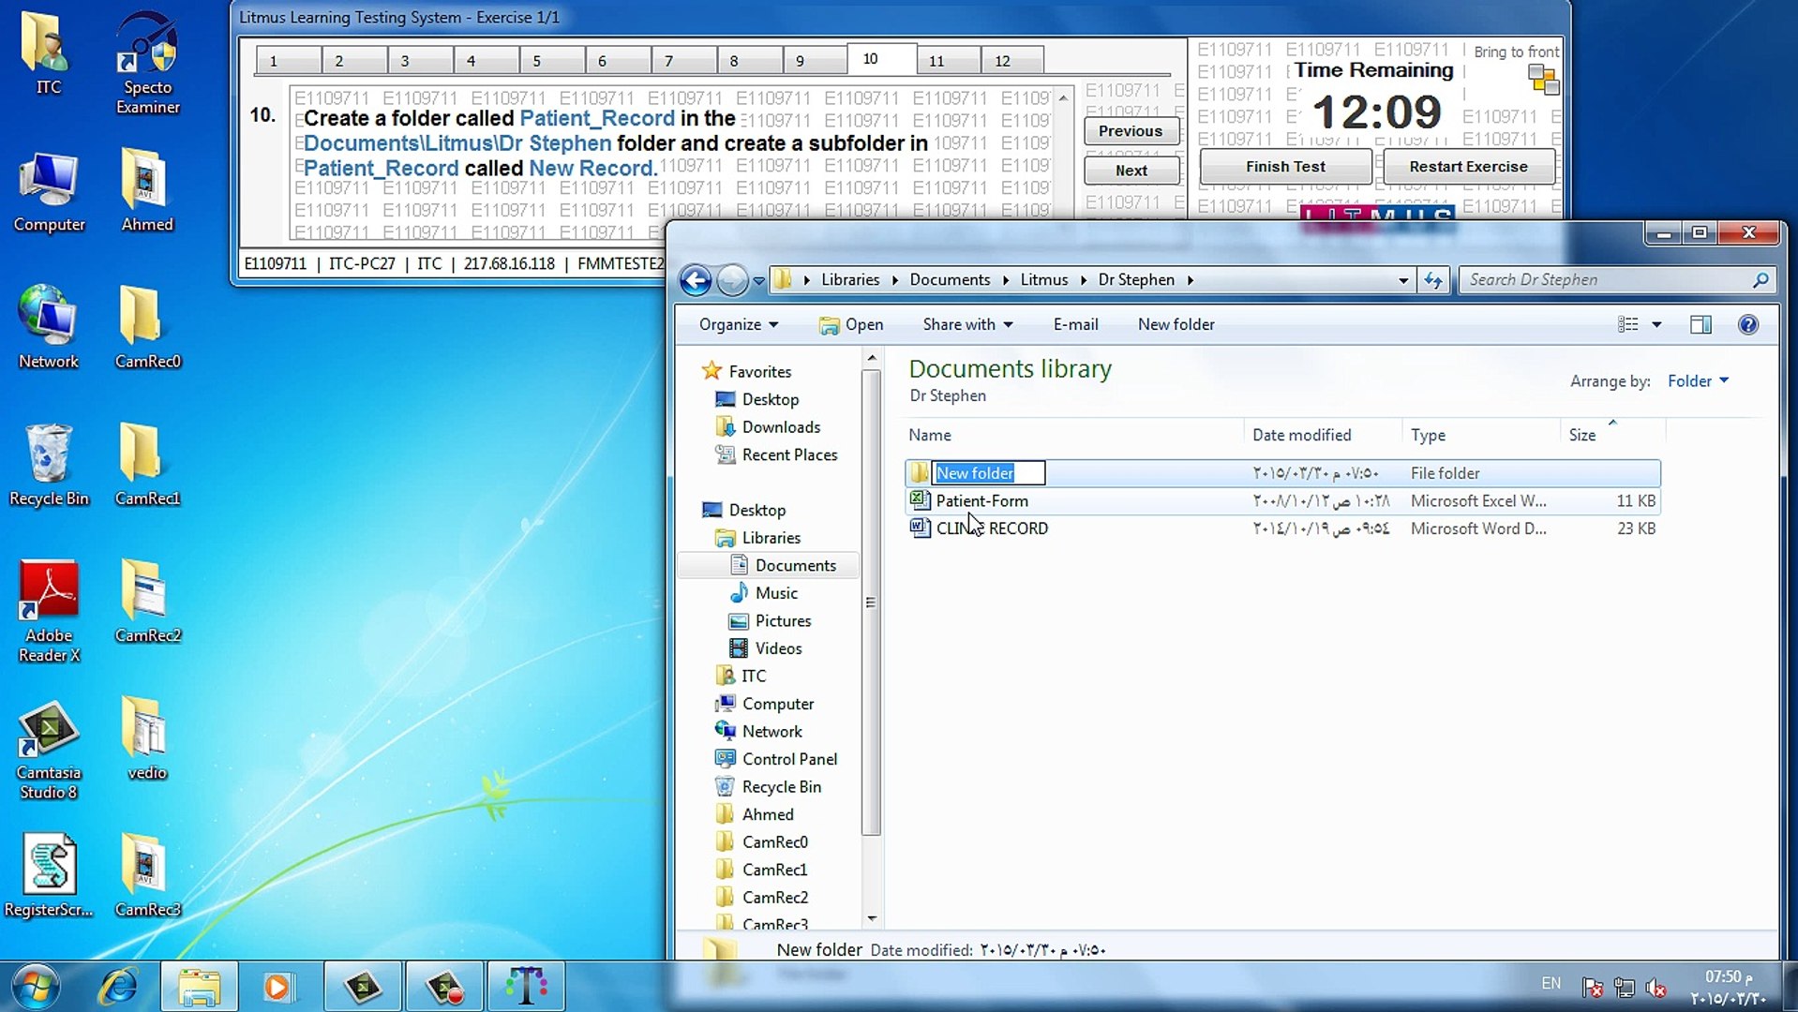Select the vedio desktop folder

click(x=147, y=740)
